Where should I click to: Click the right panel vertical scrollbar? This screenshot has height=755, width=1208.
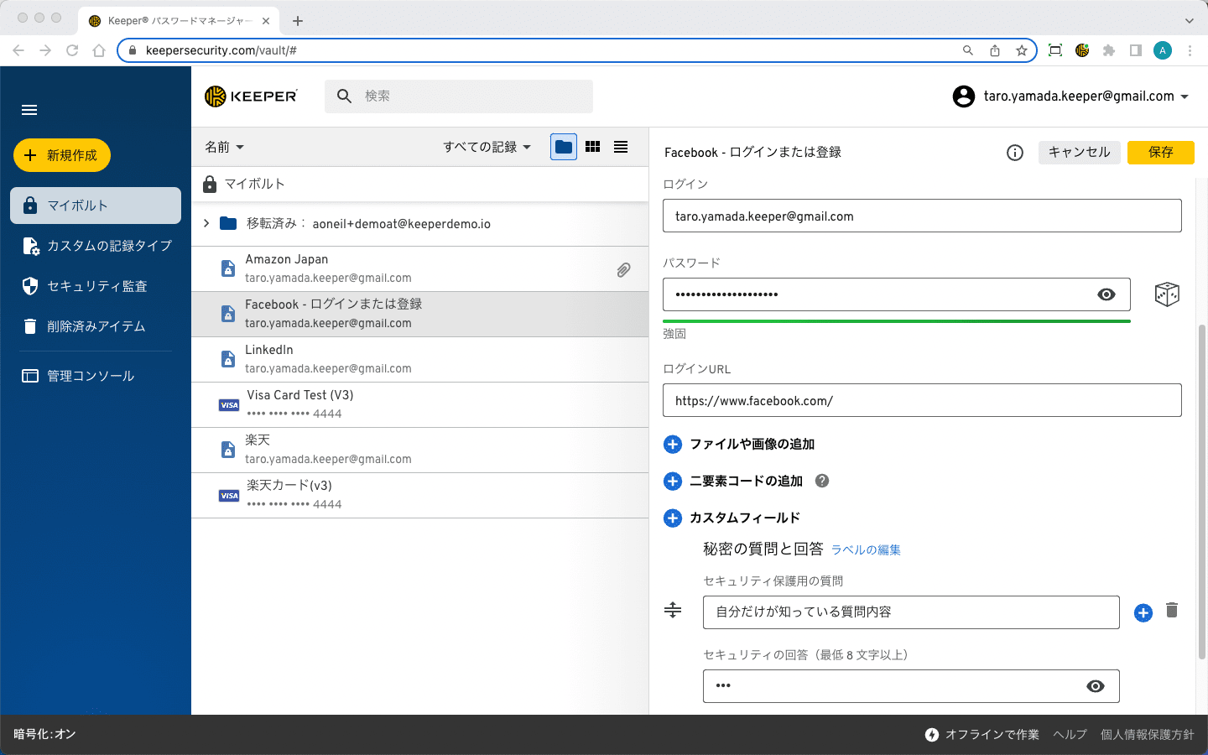pyautogui.click(x=1201, y=487)
